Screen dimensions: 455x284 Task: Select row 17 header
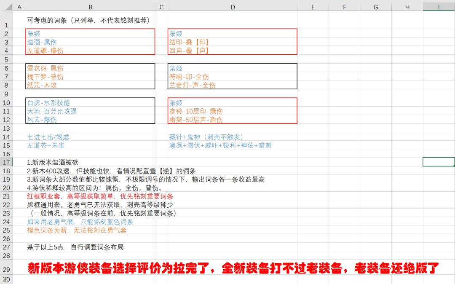point(6,163)
